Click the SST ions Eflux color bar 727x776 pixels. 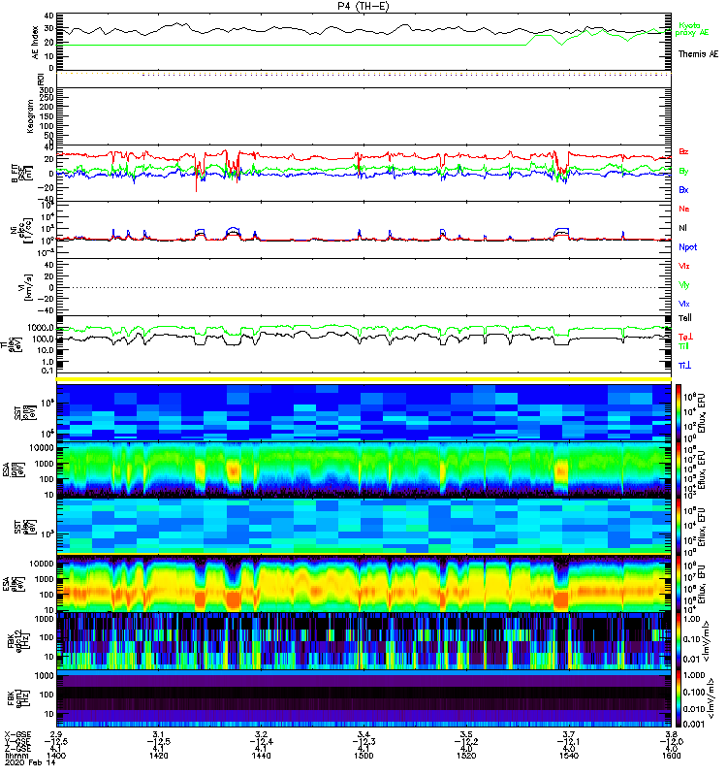678,411
